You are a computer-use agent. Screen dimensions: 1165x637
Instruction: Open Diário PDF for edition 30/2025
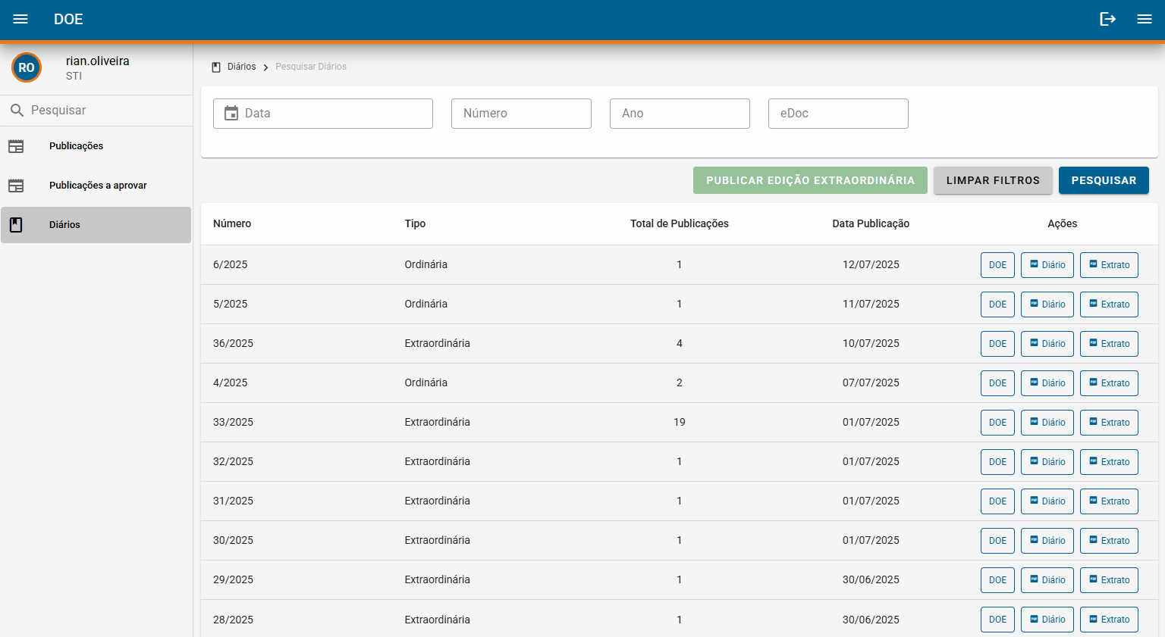pyautogui.click(x=1047, y=541)
